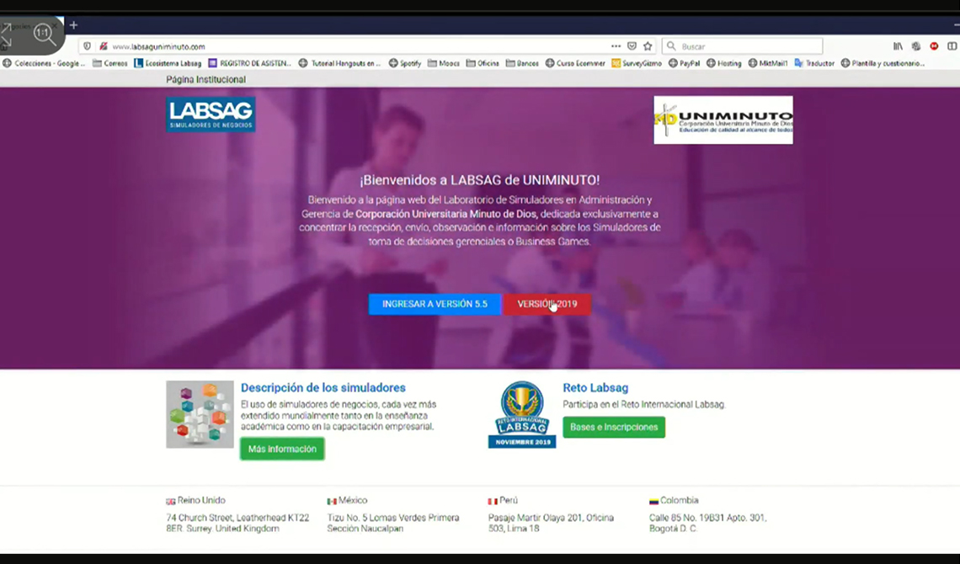
Task: Click the ¡Bienvenidos a LABSAG de UNIMINUTO! heading
Action: coord(479,180)
